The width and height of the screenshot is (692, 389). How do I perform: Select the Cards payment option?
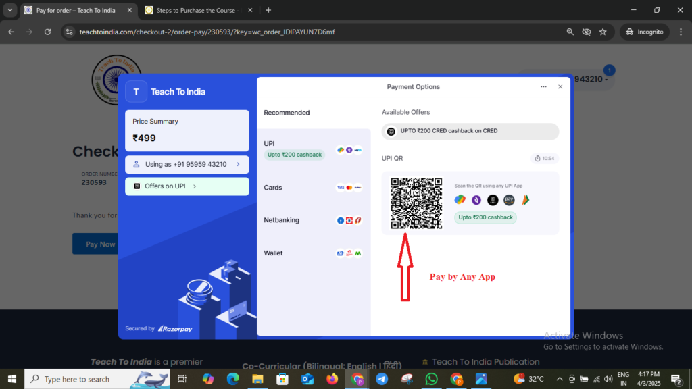pyautogui.click(x=314, y=188)
